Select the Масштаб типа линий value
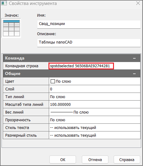Viewport: 143px width, 166px height. [95, 105]
